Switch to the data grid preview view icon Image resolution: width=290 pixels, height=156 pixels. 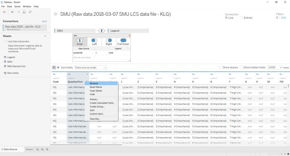point(54,68)
